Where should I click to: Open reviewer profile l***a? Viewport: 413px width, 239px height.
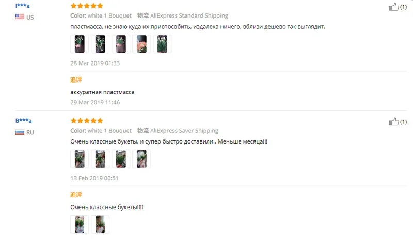pyautogui.click(x=22, y=6)
